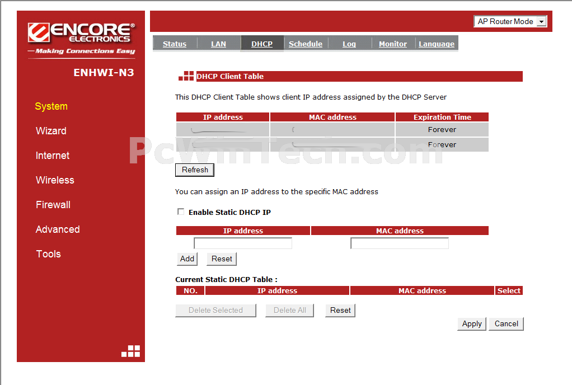Cancel the DHCP changes
The height and width of the screenshot is (385, 572).
(x=507, y=324)
